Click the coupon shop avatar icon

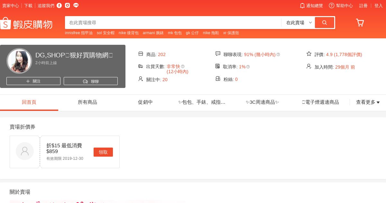point(25,151)
